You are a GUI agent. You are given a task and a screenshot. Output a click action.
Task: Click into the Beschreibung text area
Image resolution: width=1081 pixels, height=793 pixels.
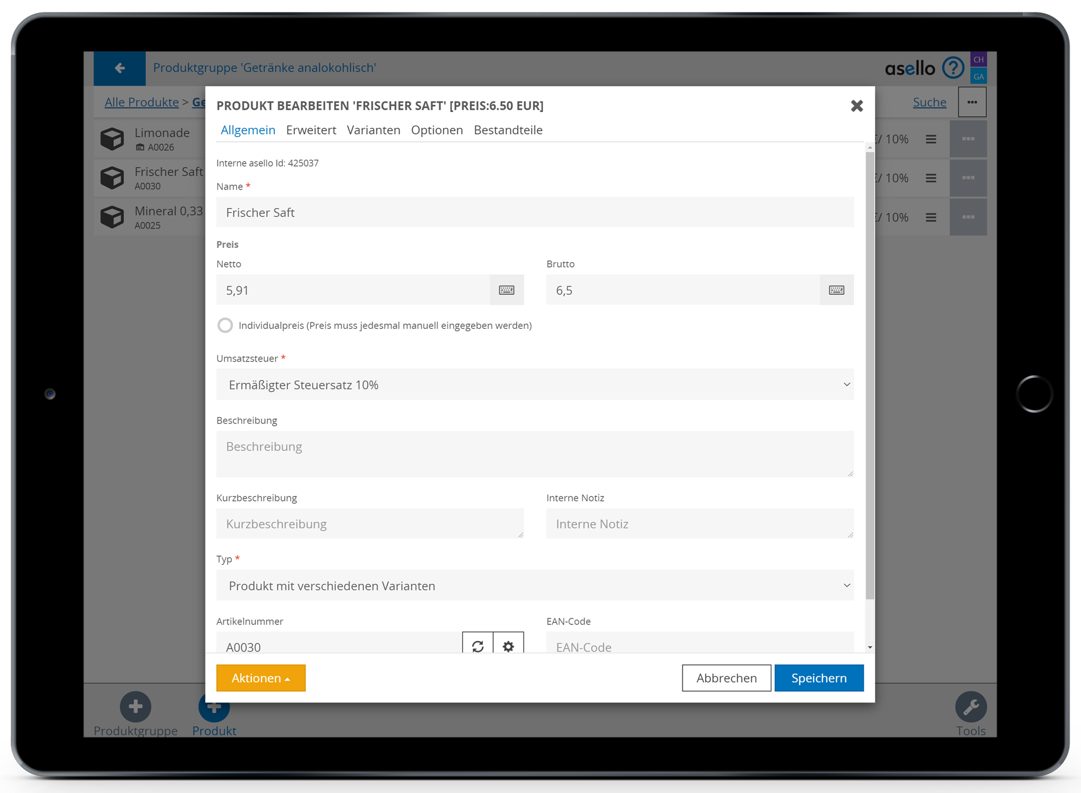click(534, 454)
